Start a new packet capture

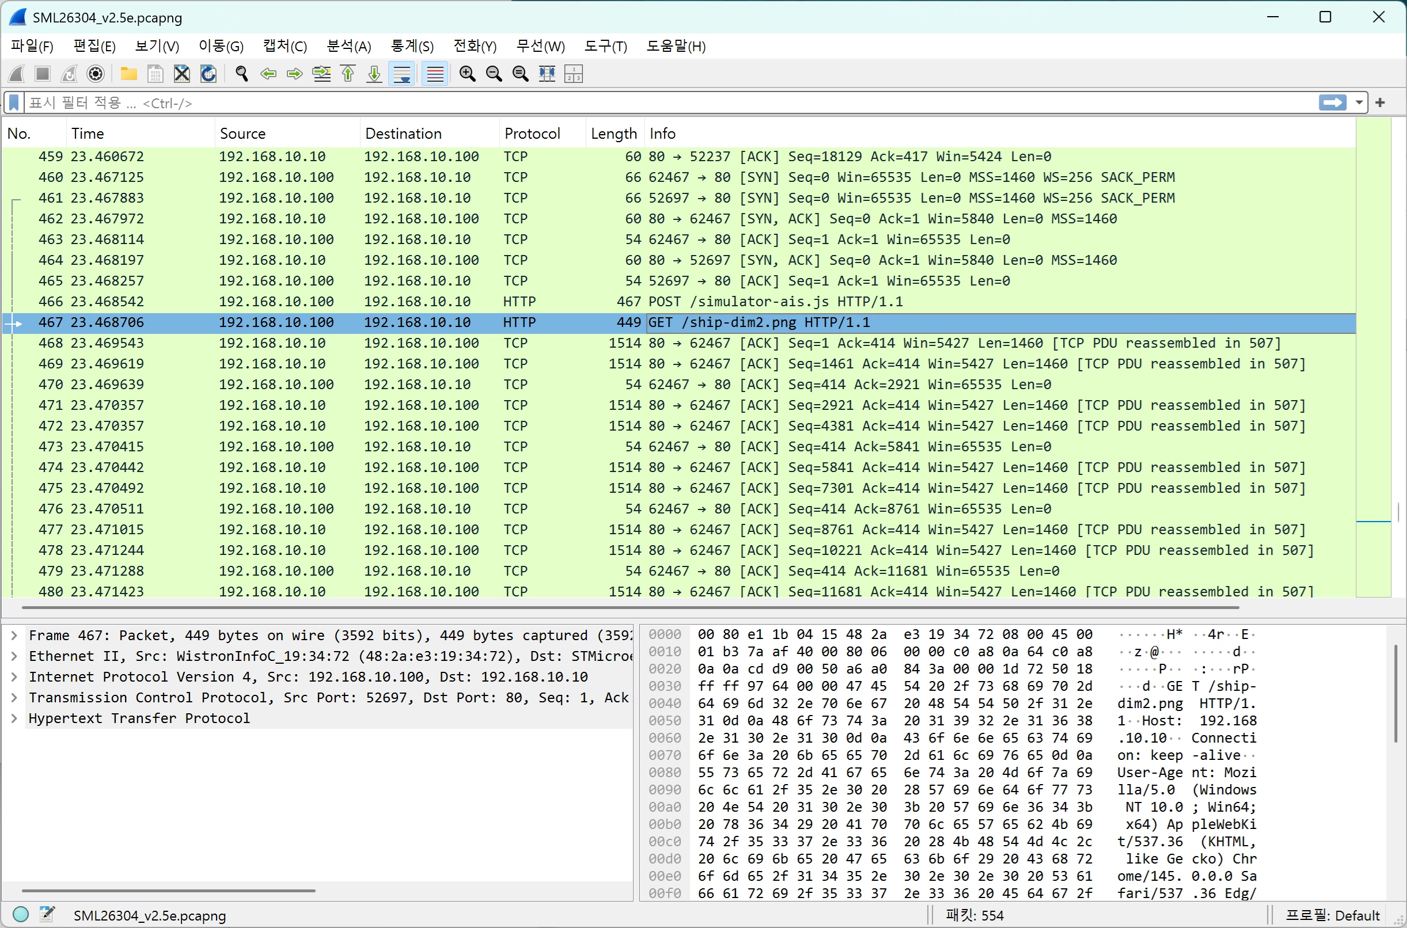click(x=17, y=74)
